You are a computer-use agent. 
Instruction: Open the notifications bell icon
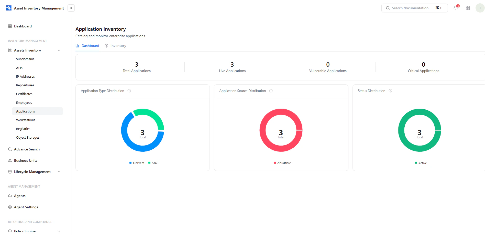pyautogui.click(x=456, y=8)
